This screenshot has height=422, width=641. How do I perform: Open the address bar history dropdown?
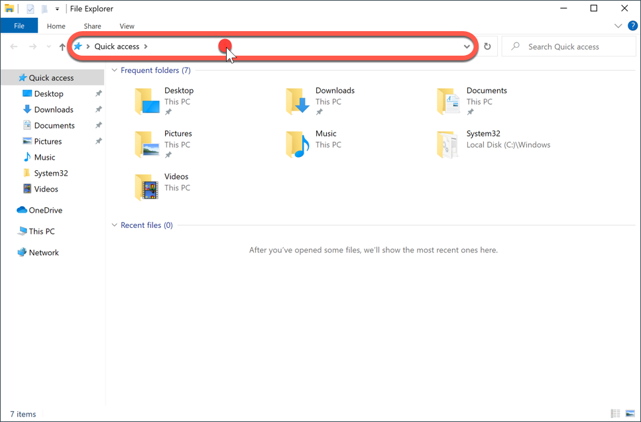[467, 46]
